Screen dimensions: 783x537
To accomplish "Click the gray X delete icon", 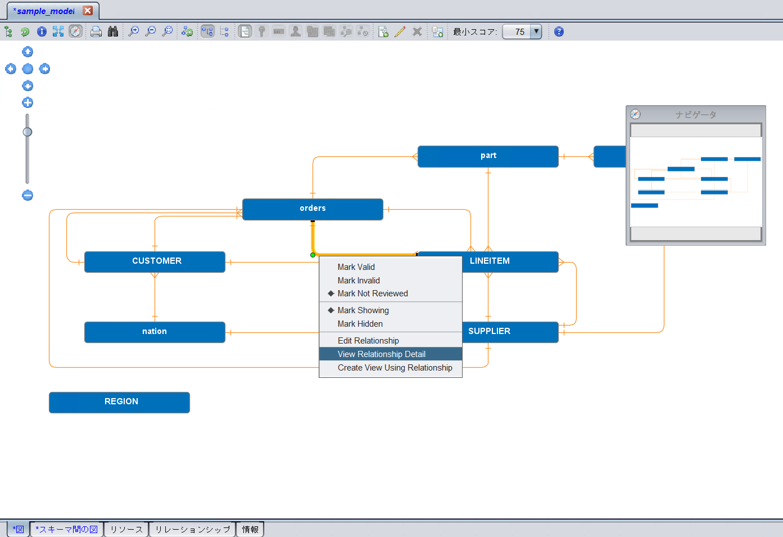I will (417, 31).
